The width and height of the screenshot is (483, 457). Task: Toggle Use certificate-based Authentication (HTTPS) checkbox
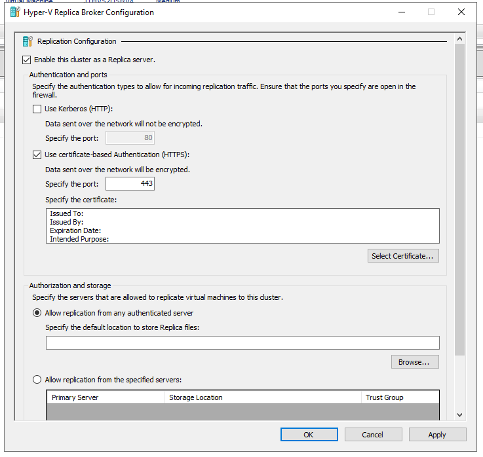coord(37,155)
